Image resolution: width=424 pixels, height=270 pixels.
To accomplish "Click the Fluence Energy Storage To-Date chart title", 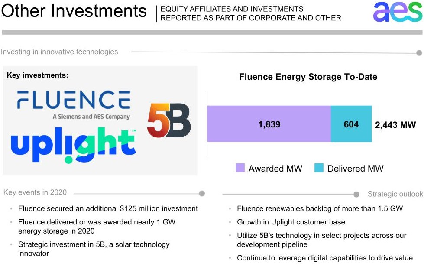I will [x=308, y=77].
